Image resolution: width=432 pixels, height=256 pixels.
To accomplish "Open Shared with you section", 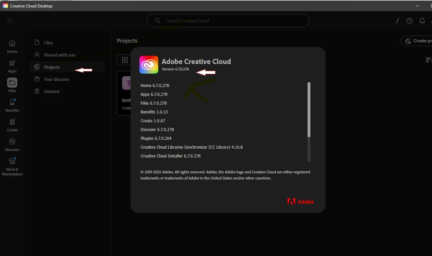I will point(68,55).
